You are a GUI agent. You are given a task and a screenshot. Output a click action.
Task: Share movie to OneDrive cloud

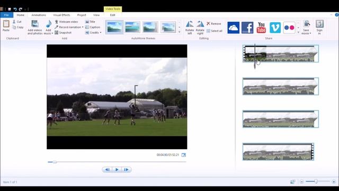(x=233, y=28)
